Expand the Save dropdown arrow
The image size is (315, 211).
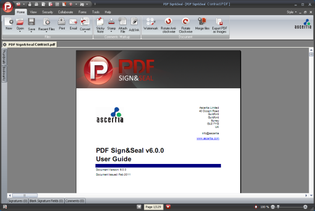pos(32,32)
